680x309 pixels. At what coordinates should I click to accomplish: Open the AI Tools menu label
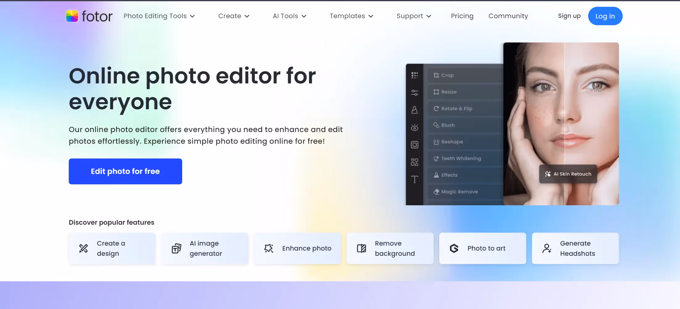click(x=285, y=16)
